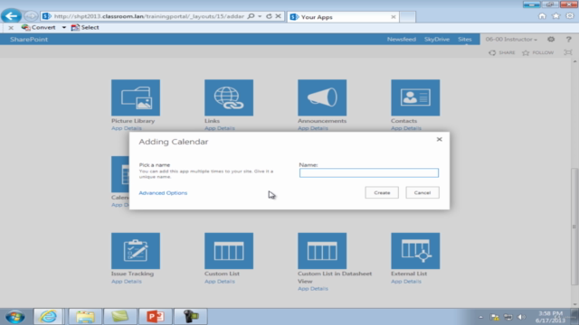Image resolution: width=579 pixels, height=325 pixels.
Task: Close the Your Apps tab
Action: (x=394, y=17)
